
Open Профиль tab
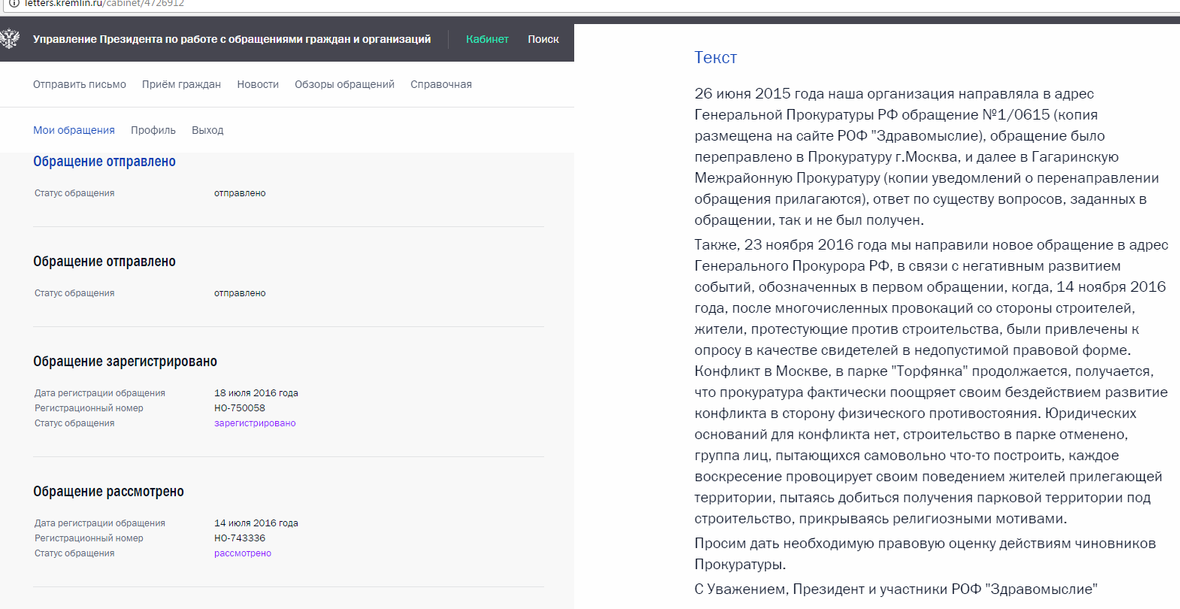click(153, 130)
